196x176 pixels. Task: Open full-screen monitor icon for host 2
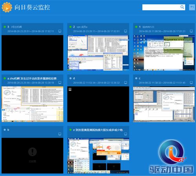click(x=125, y=31)
